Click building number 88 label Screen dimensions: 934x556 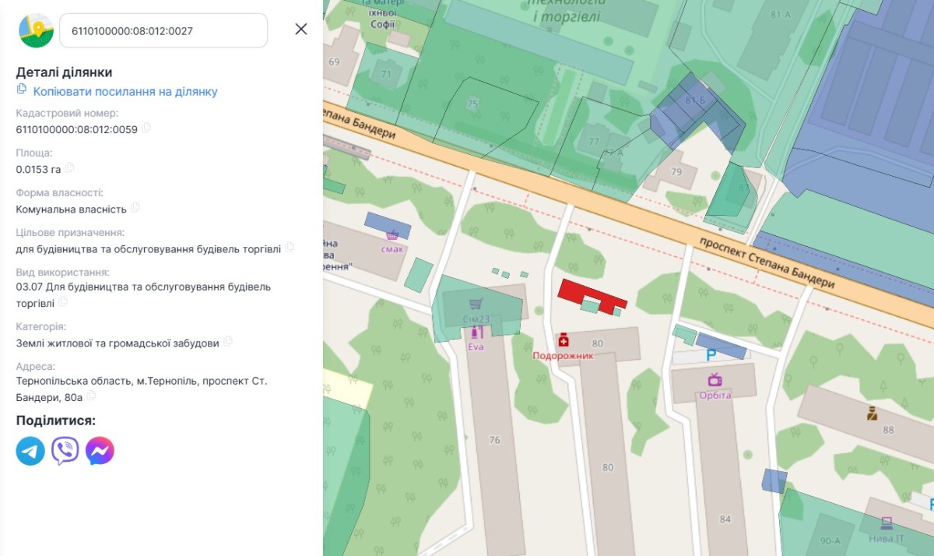[888, 430]
